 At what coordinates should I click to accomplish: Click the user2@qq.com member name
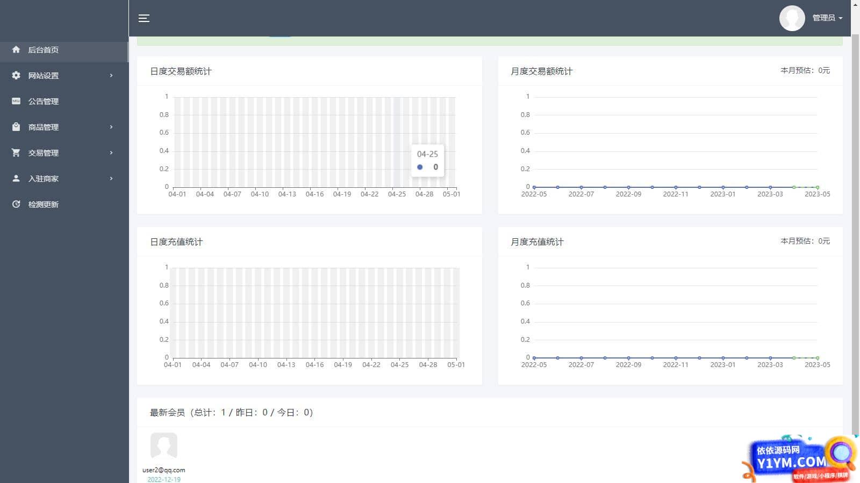click(x=164, y=470)
